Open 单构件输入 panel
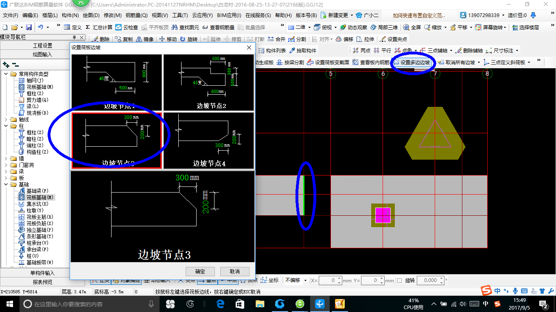556x312 pixels. [x=43, y=273]
